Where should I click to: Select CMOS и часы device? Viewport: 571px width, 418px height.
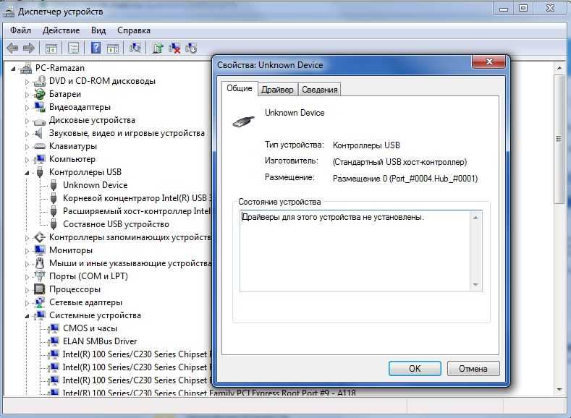[90, 328]
